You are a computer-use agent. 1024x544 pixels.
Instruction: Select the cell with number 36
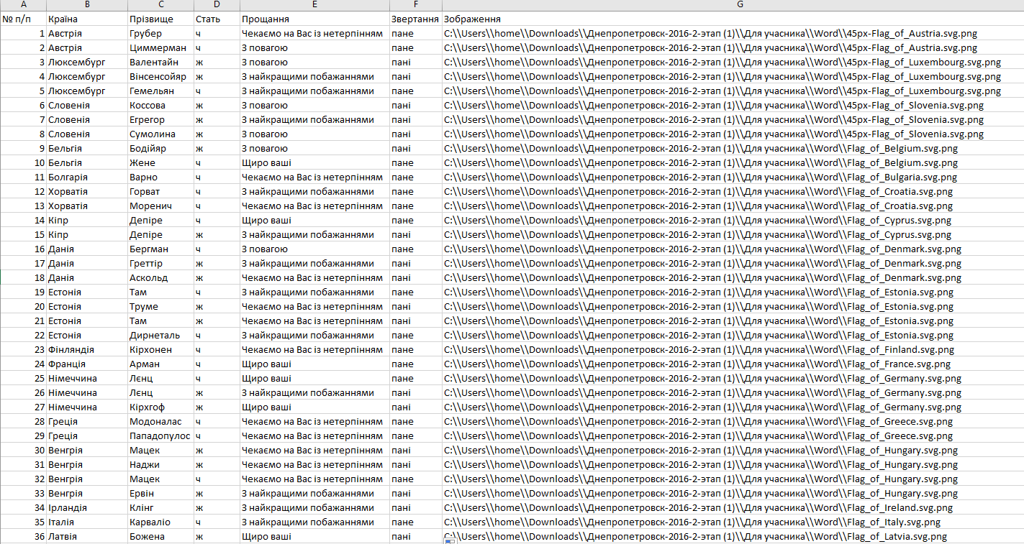pos(23,536)
